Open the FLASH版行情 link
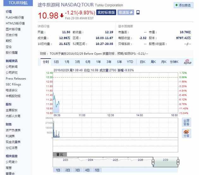 15,18
